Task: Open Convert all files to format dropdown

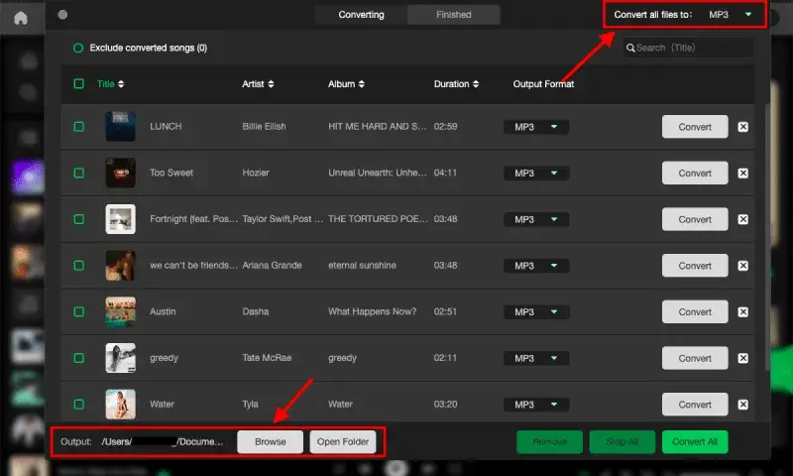Action: click(730, 15)
